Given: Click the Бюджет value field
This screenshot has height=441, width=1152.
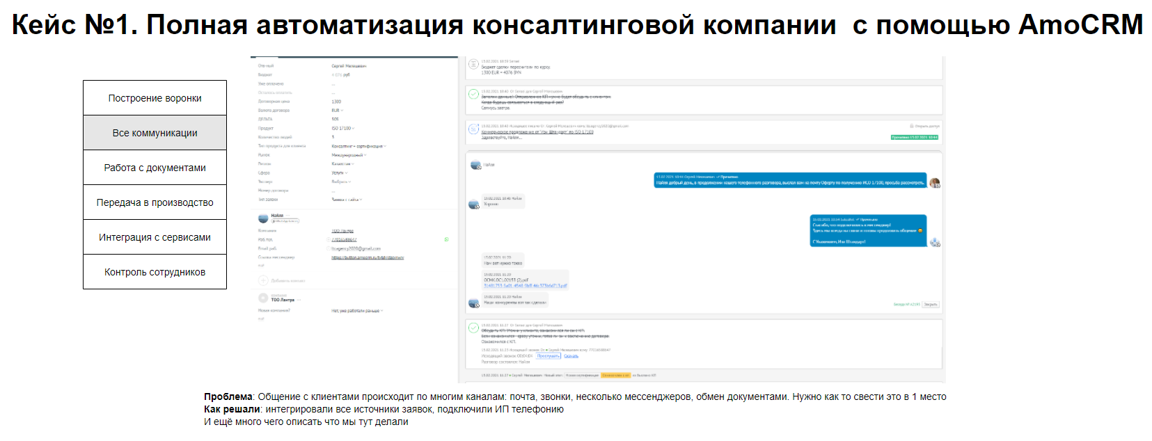Looking at the screenshot, I should click(x=341, y=74).
